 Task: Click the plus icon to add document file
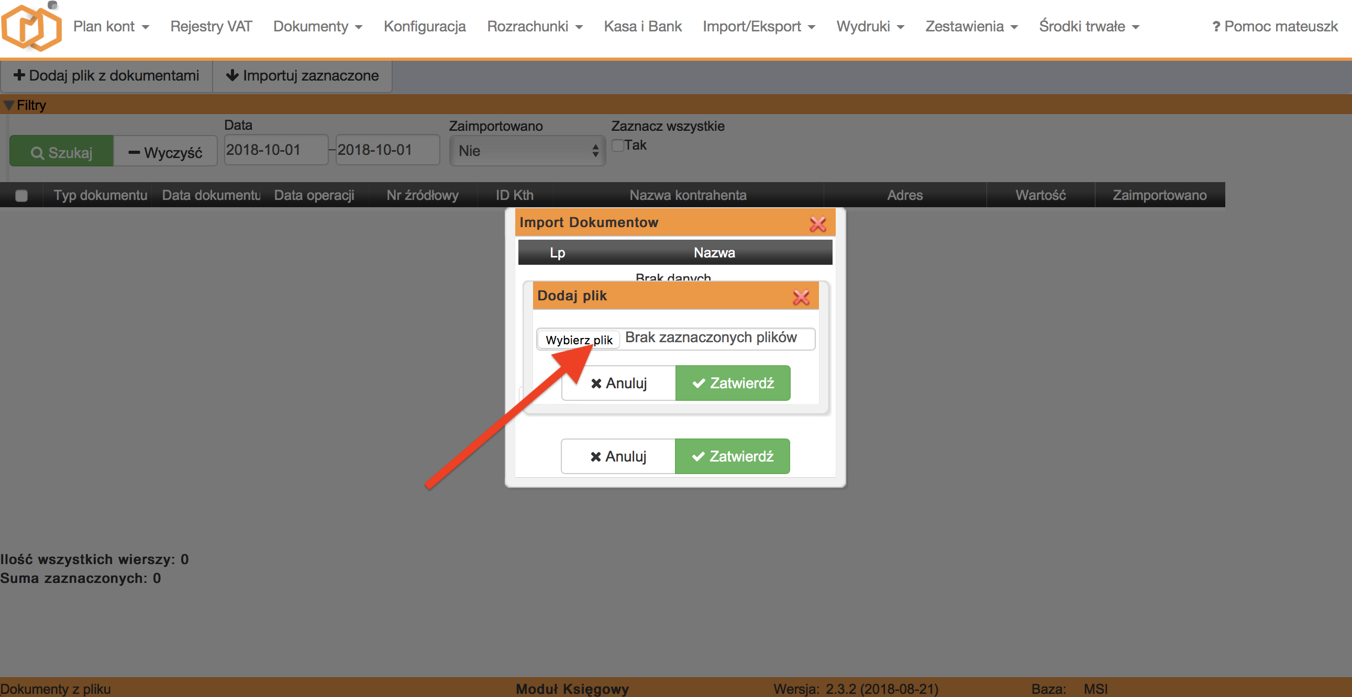click(x=20, y=75)
